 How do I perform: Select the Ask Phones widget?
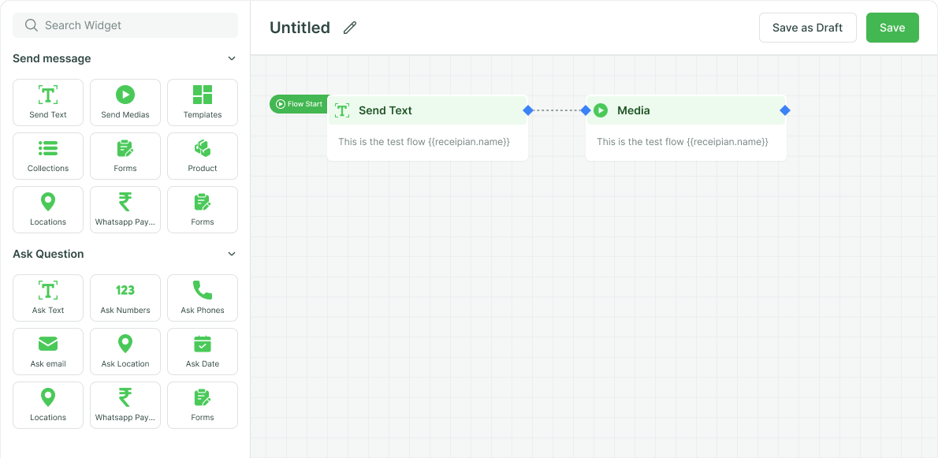202,298
